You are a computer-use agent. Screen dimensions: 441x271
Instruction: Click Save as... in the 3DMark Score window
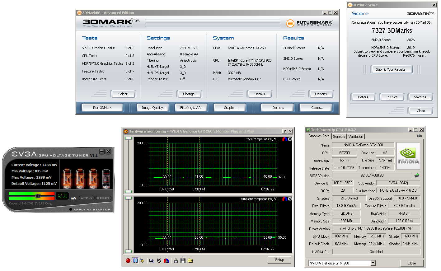pyautogui.click(x=421, y=97)
